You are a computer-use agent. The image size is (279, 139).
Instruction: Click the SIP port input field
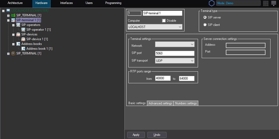point(175,53)
